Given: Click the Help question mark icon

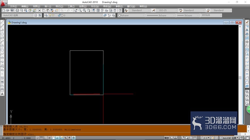Looking at the screenshot, I should pos(120,10).
